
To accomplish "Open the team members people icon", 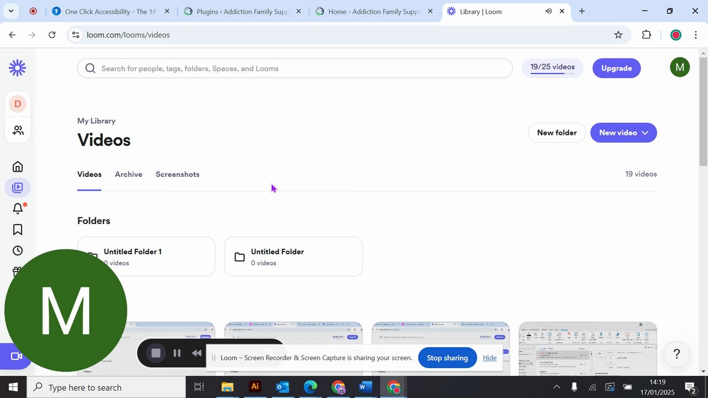I will point(18,130).
